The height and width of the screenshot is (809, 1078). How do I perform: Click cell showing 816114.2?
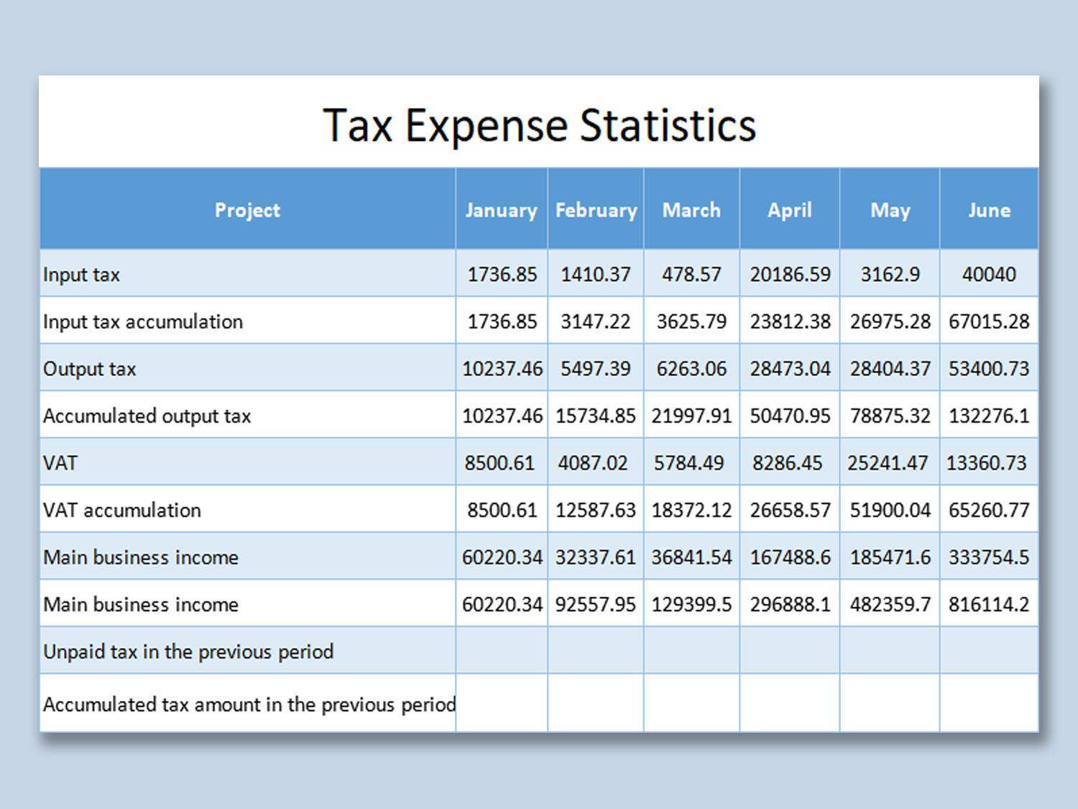(x=989, y=604)
